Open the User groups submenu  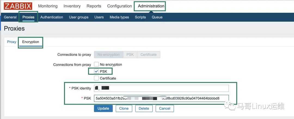tap(79, 17)
